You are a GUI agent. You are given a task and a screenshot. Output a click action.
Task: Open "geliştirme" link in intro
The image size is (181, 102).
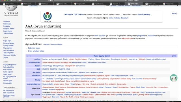pos(141,36)
